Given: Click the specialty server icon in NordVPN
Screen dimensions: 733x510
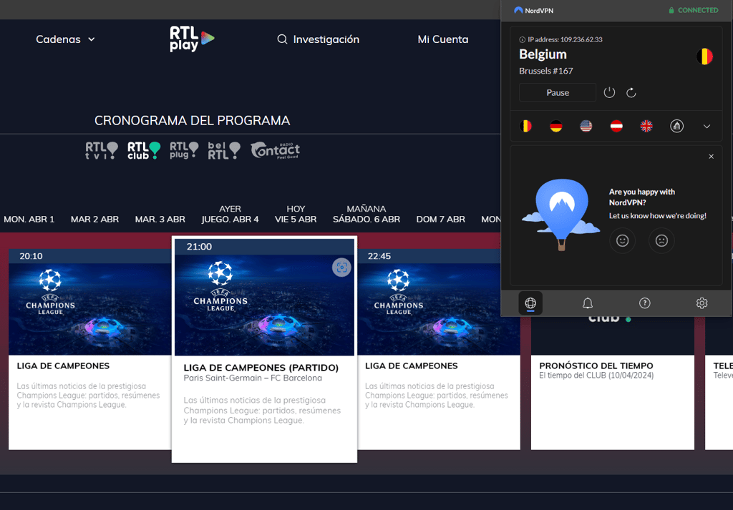Looking at the screenshot, I should [676, 126].
